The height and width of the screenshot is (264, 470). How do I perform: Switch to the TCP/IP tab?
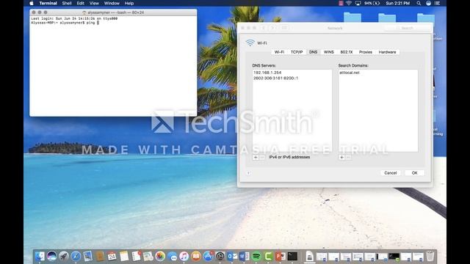tap(297, 52)
